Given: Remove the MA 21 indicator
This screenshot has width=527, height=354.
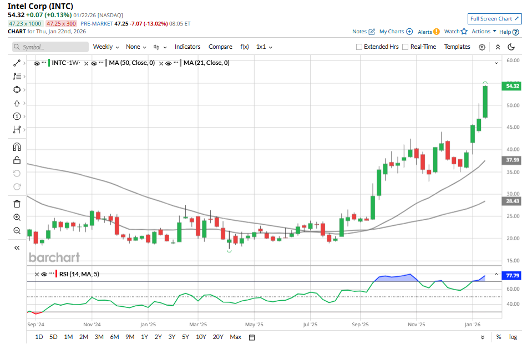Looking at the screenshot, I should (161, 63).
